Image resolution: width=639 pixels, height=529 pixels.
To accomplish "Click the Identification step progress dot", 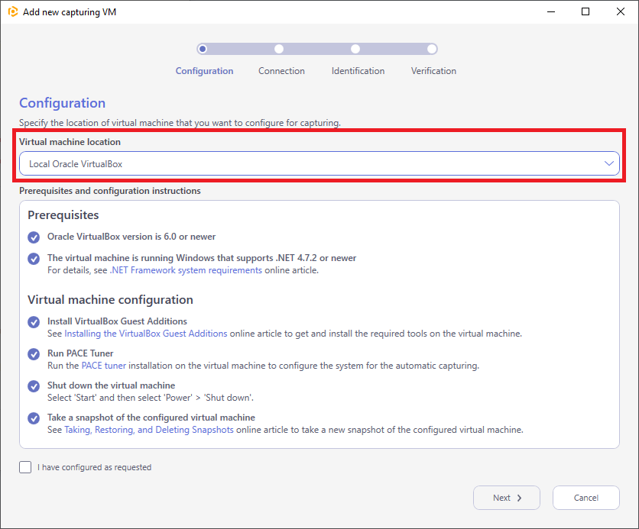I will 355,49.
